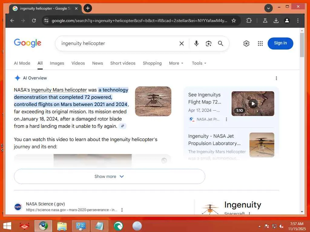Click the Google logo

[28, 43]
